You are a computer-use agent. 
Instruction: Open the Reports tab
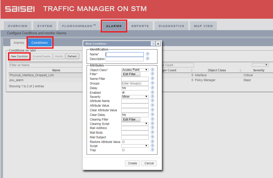tap(140, 26)
